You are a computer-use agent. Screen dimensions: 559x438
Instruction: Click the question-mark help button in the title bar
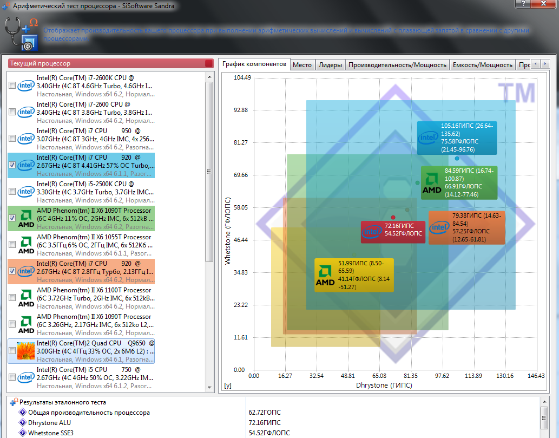click(x=523, y=4)
